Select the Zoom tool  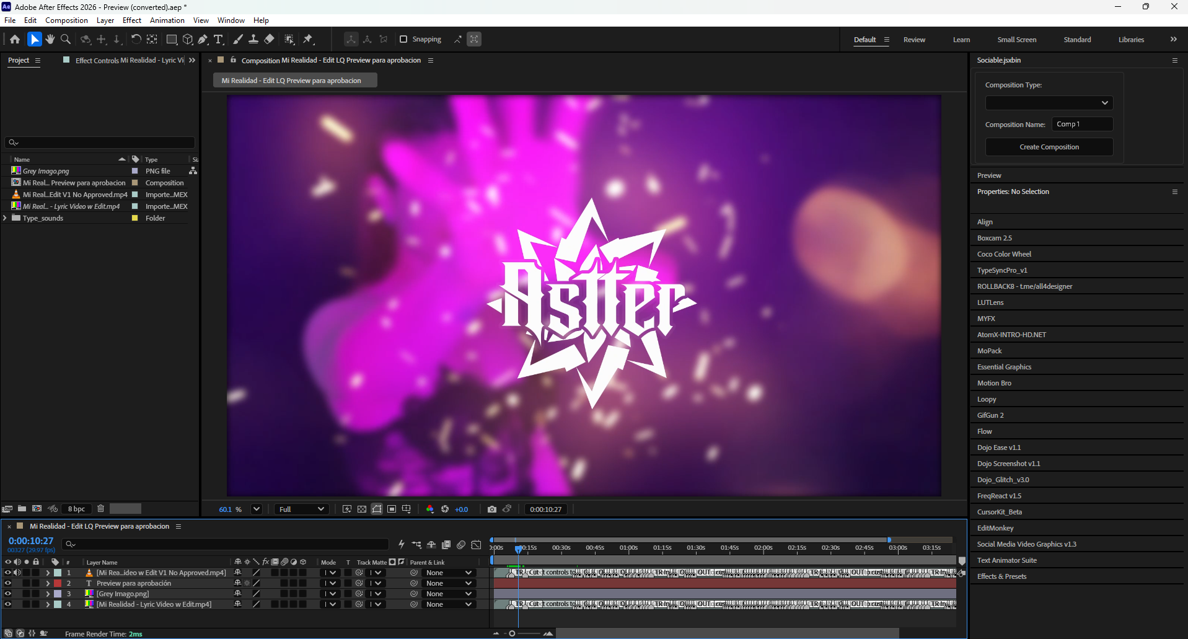pyautogui.click(x=65, y=39)
